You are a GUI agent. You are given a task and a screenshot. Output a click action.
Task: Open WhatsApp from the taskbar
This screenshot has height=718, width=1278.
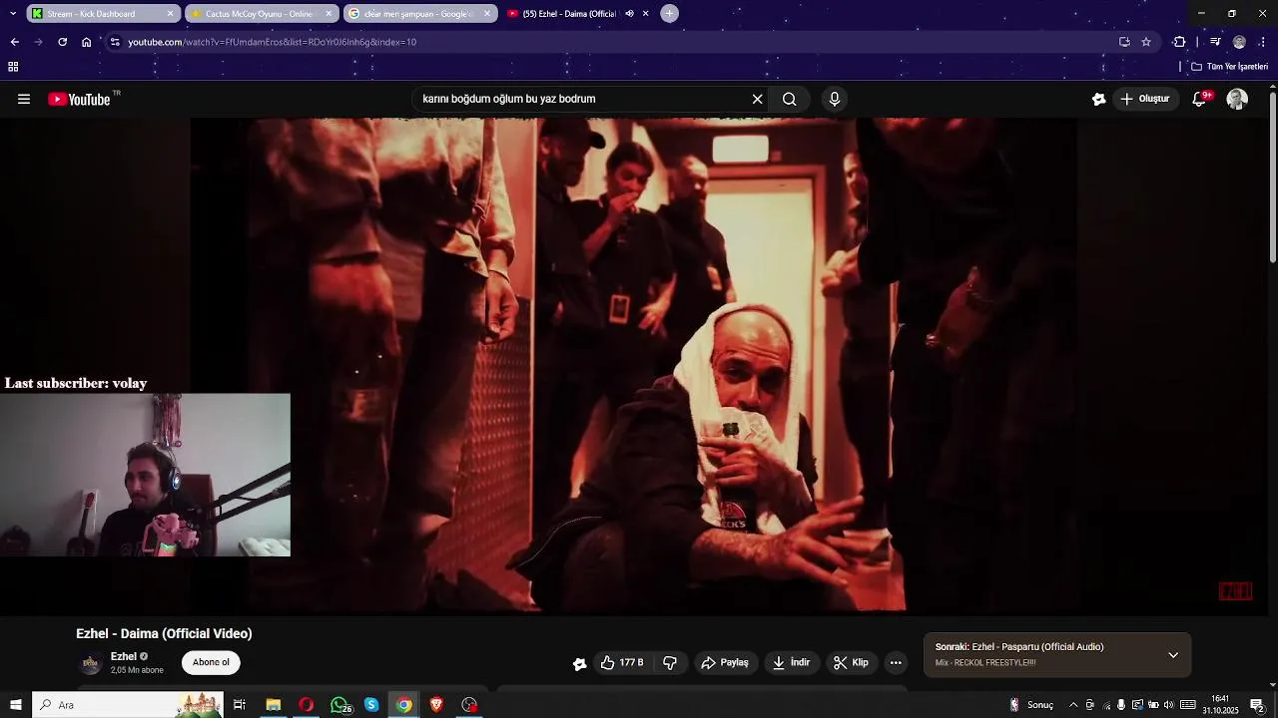[339, 705]
